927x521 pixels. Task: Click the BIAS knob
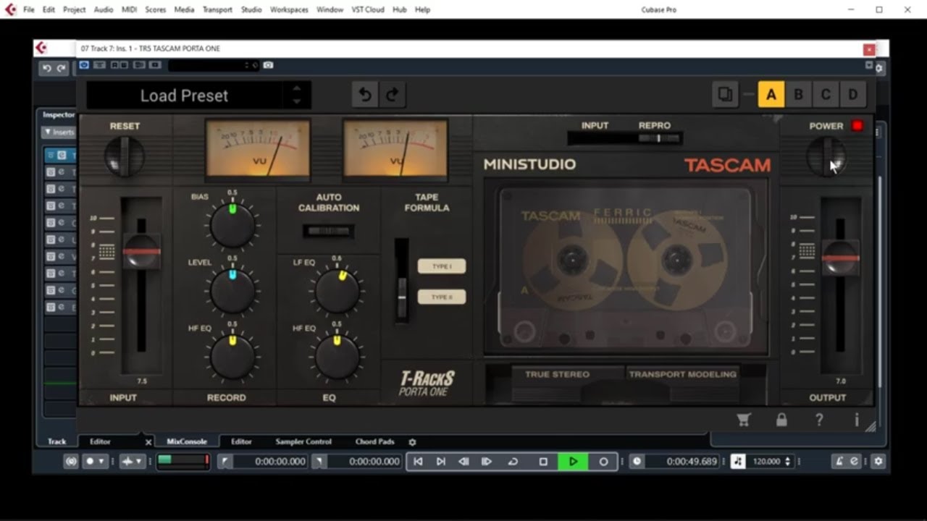pos(232,225)
